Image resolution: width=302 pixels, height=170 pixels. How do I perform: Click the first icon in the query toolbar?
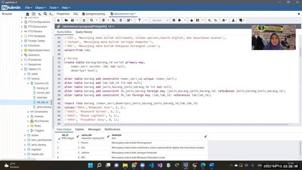(x=59, y=20)
